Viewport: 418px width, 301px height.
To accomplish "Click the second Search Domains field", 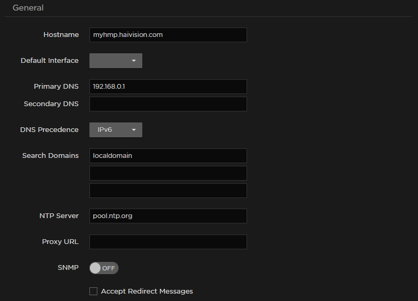I will pos(168,173).
